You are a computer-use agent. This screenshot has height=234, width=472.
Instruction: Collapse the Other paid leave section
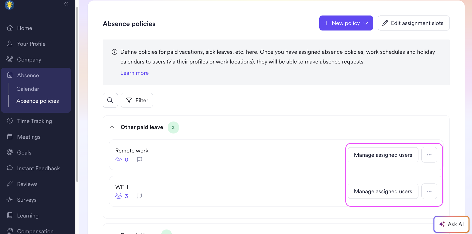112,127
